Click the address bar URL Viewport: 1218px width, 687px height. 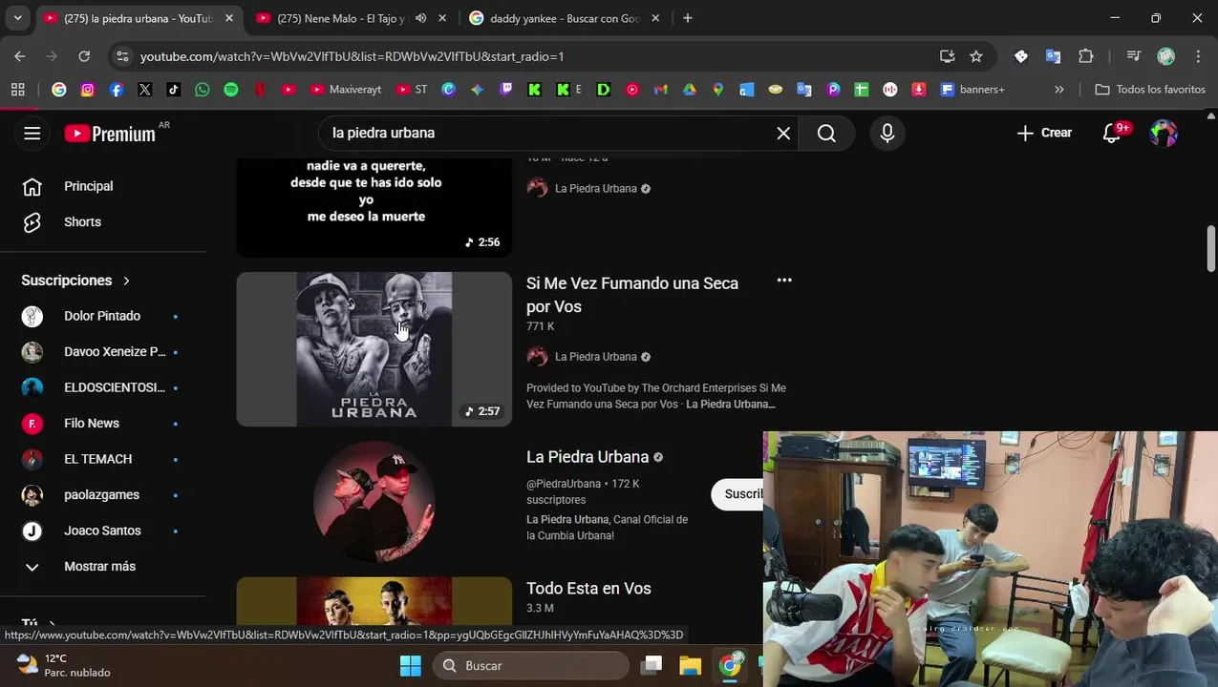tap(352, 56)
